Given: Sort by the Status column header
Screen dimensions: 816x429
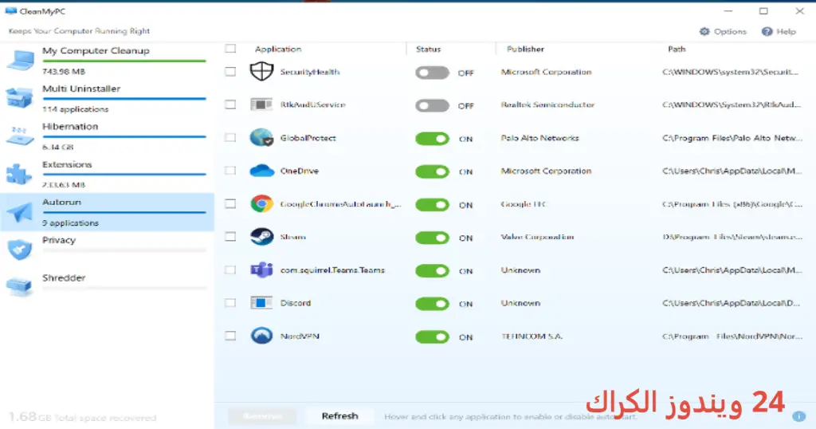Looking at the screenshot, I should pyautogui.click(x=428, y=49).
